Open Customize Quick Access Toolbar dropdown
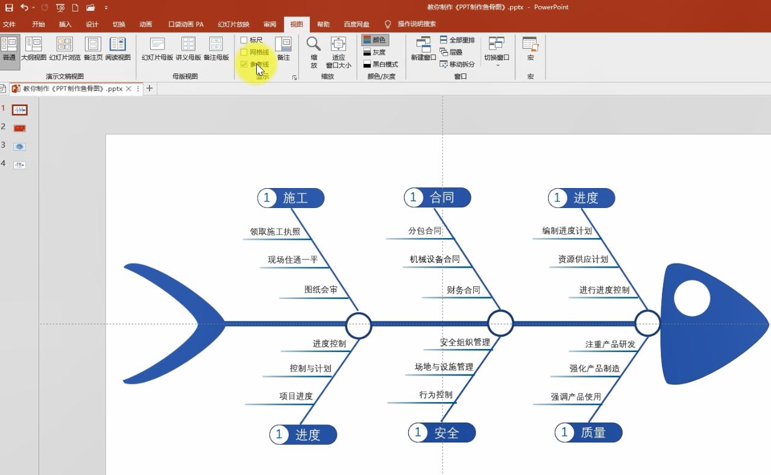 pos(106,8)
